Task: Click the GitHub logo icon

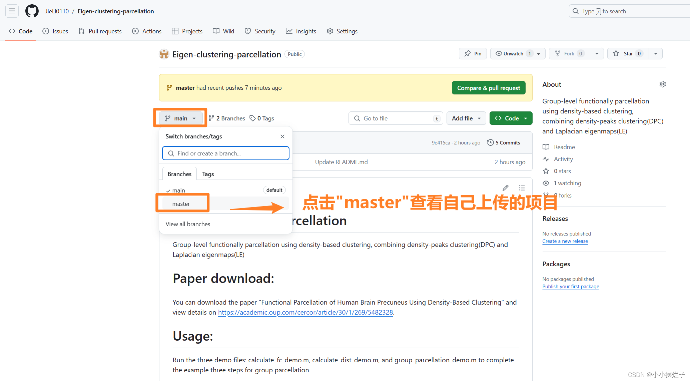Action: [x=32, y=11]
